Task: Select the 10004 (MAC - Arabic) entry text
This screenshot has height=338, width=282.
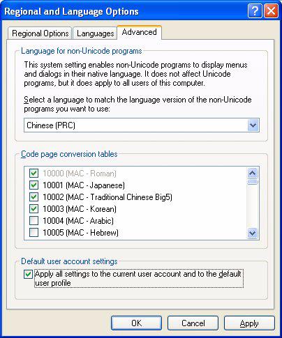Action: (x=78, y=221)
